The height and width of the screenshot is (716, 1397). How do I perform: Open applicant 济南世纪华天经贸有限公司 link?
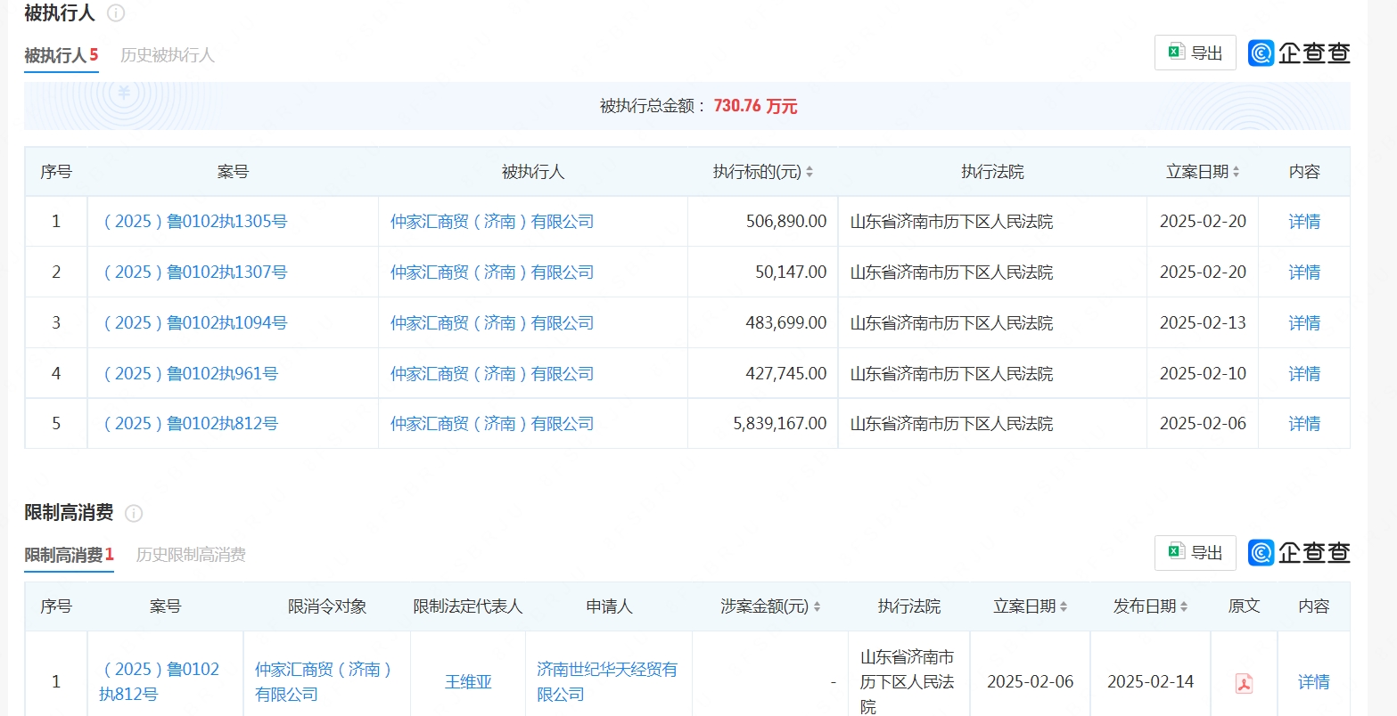click(x=607, y=682)
